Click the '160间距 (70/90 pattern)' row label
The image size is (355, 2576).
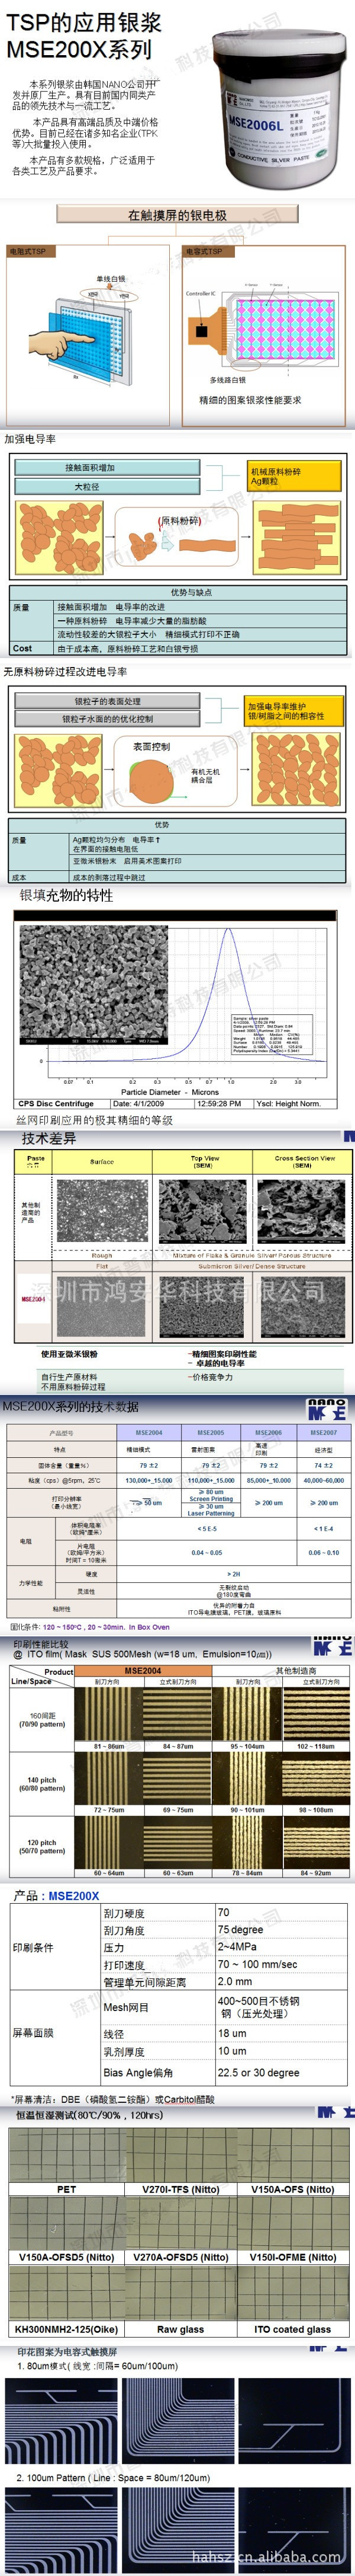click(x=42, y=1719)
